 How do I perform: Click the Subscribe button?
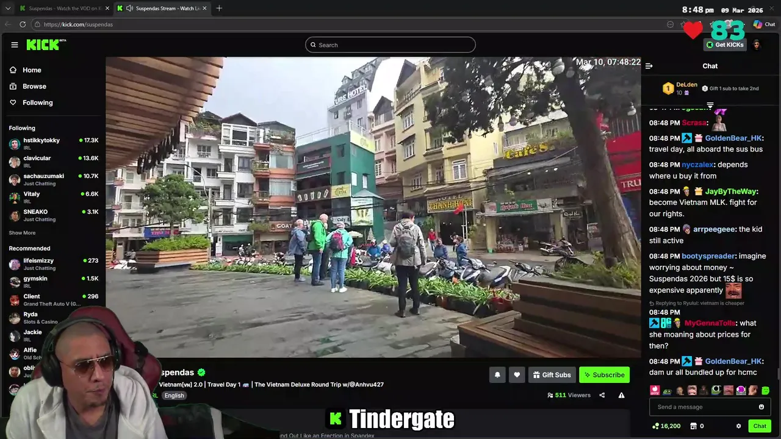(x=604, y=375)
